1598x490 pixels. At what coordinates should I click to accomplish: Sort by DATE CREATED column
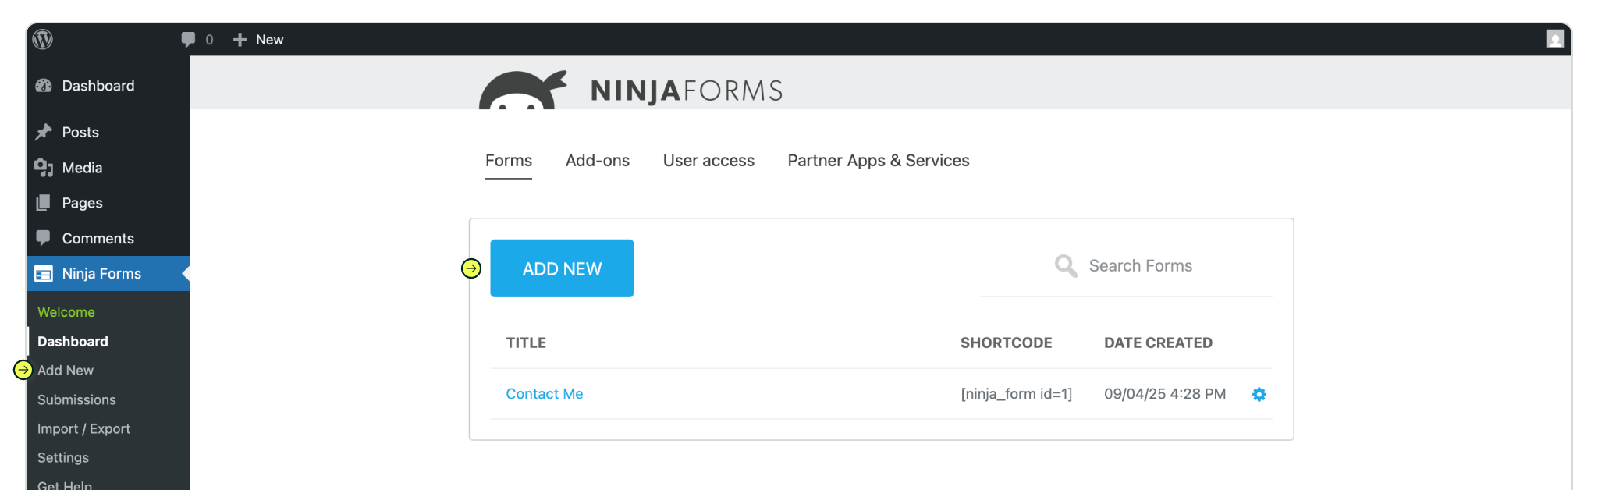click(x=1158, y=343)
